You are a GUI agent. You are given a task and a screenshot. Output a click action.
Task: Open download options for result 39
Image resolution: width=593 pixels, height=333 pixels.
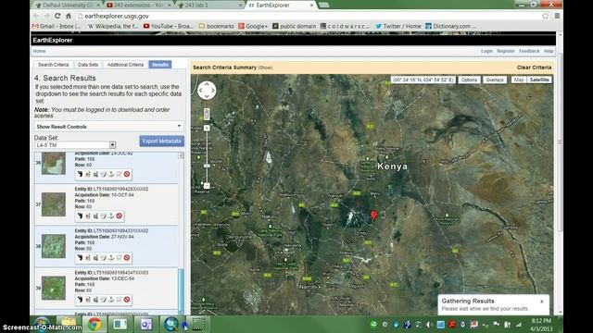(111, 300)
